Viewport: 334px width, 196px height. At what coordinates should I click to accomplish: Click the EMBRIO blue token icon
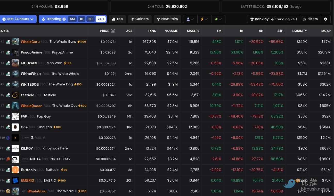click(15, 181)
